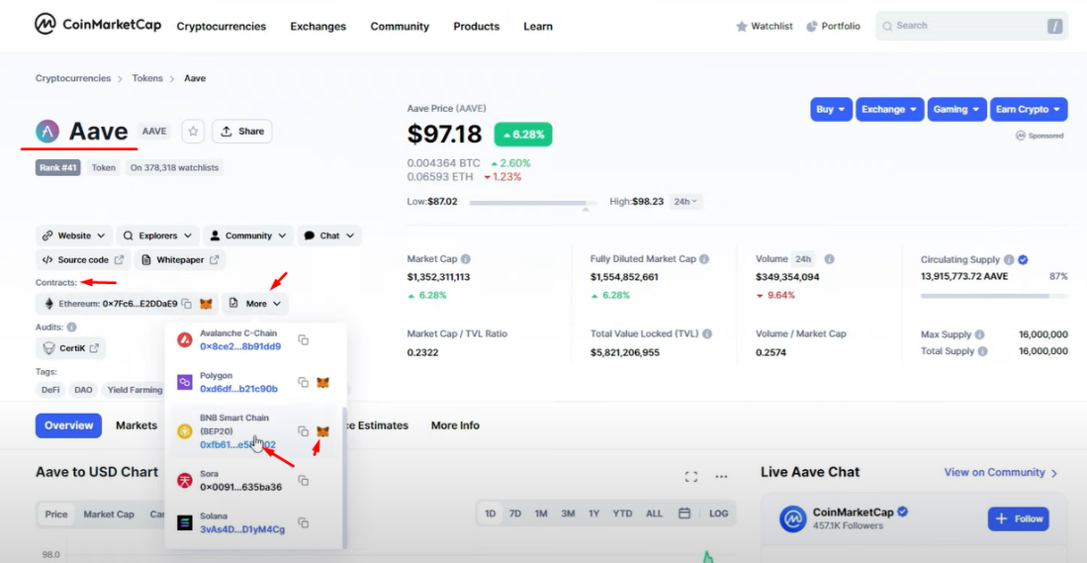The image size is (1087, 563).
Task: Click the Polygon chain logo icon
Action: point(184,382)
